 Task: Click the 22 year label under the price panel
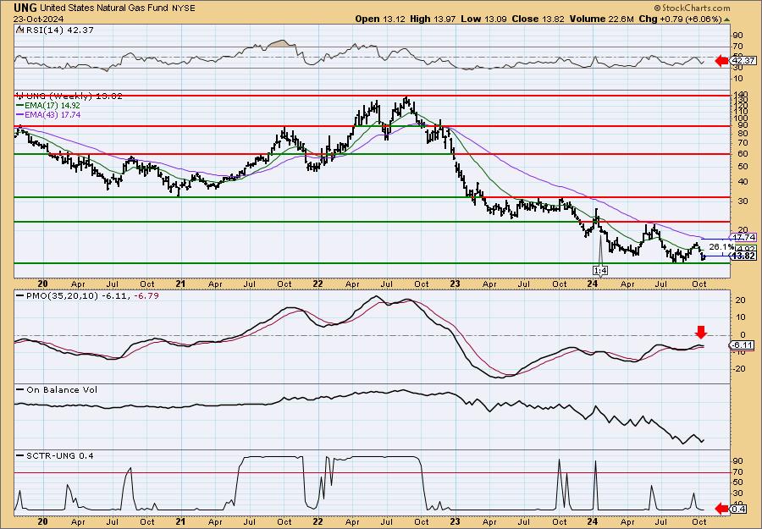pos(317,284)
